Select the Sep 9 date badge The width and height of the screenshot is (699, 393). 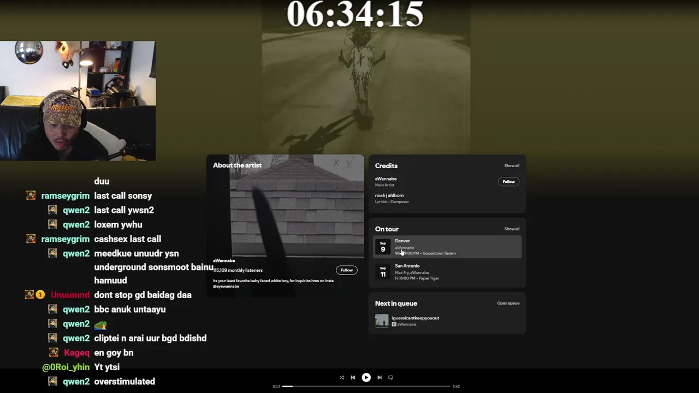[x=383, y=247]
